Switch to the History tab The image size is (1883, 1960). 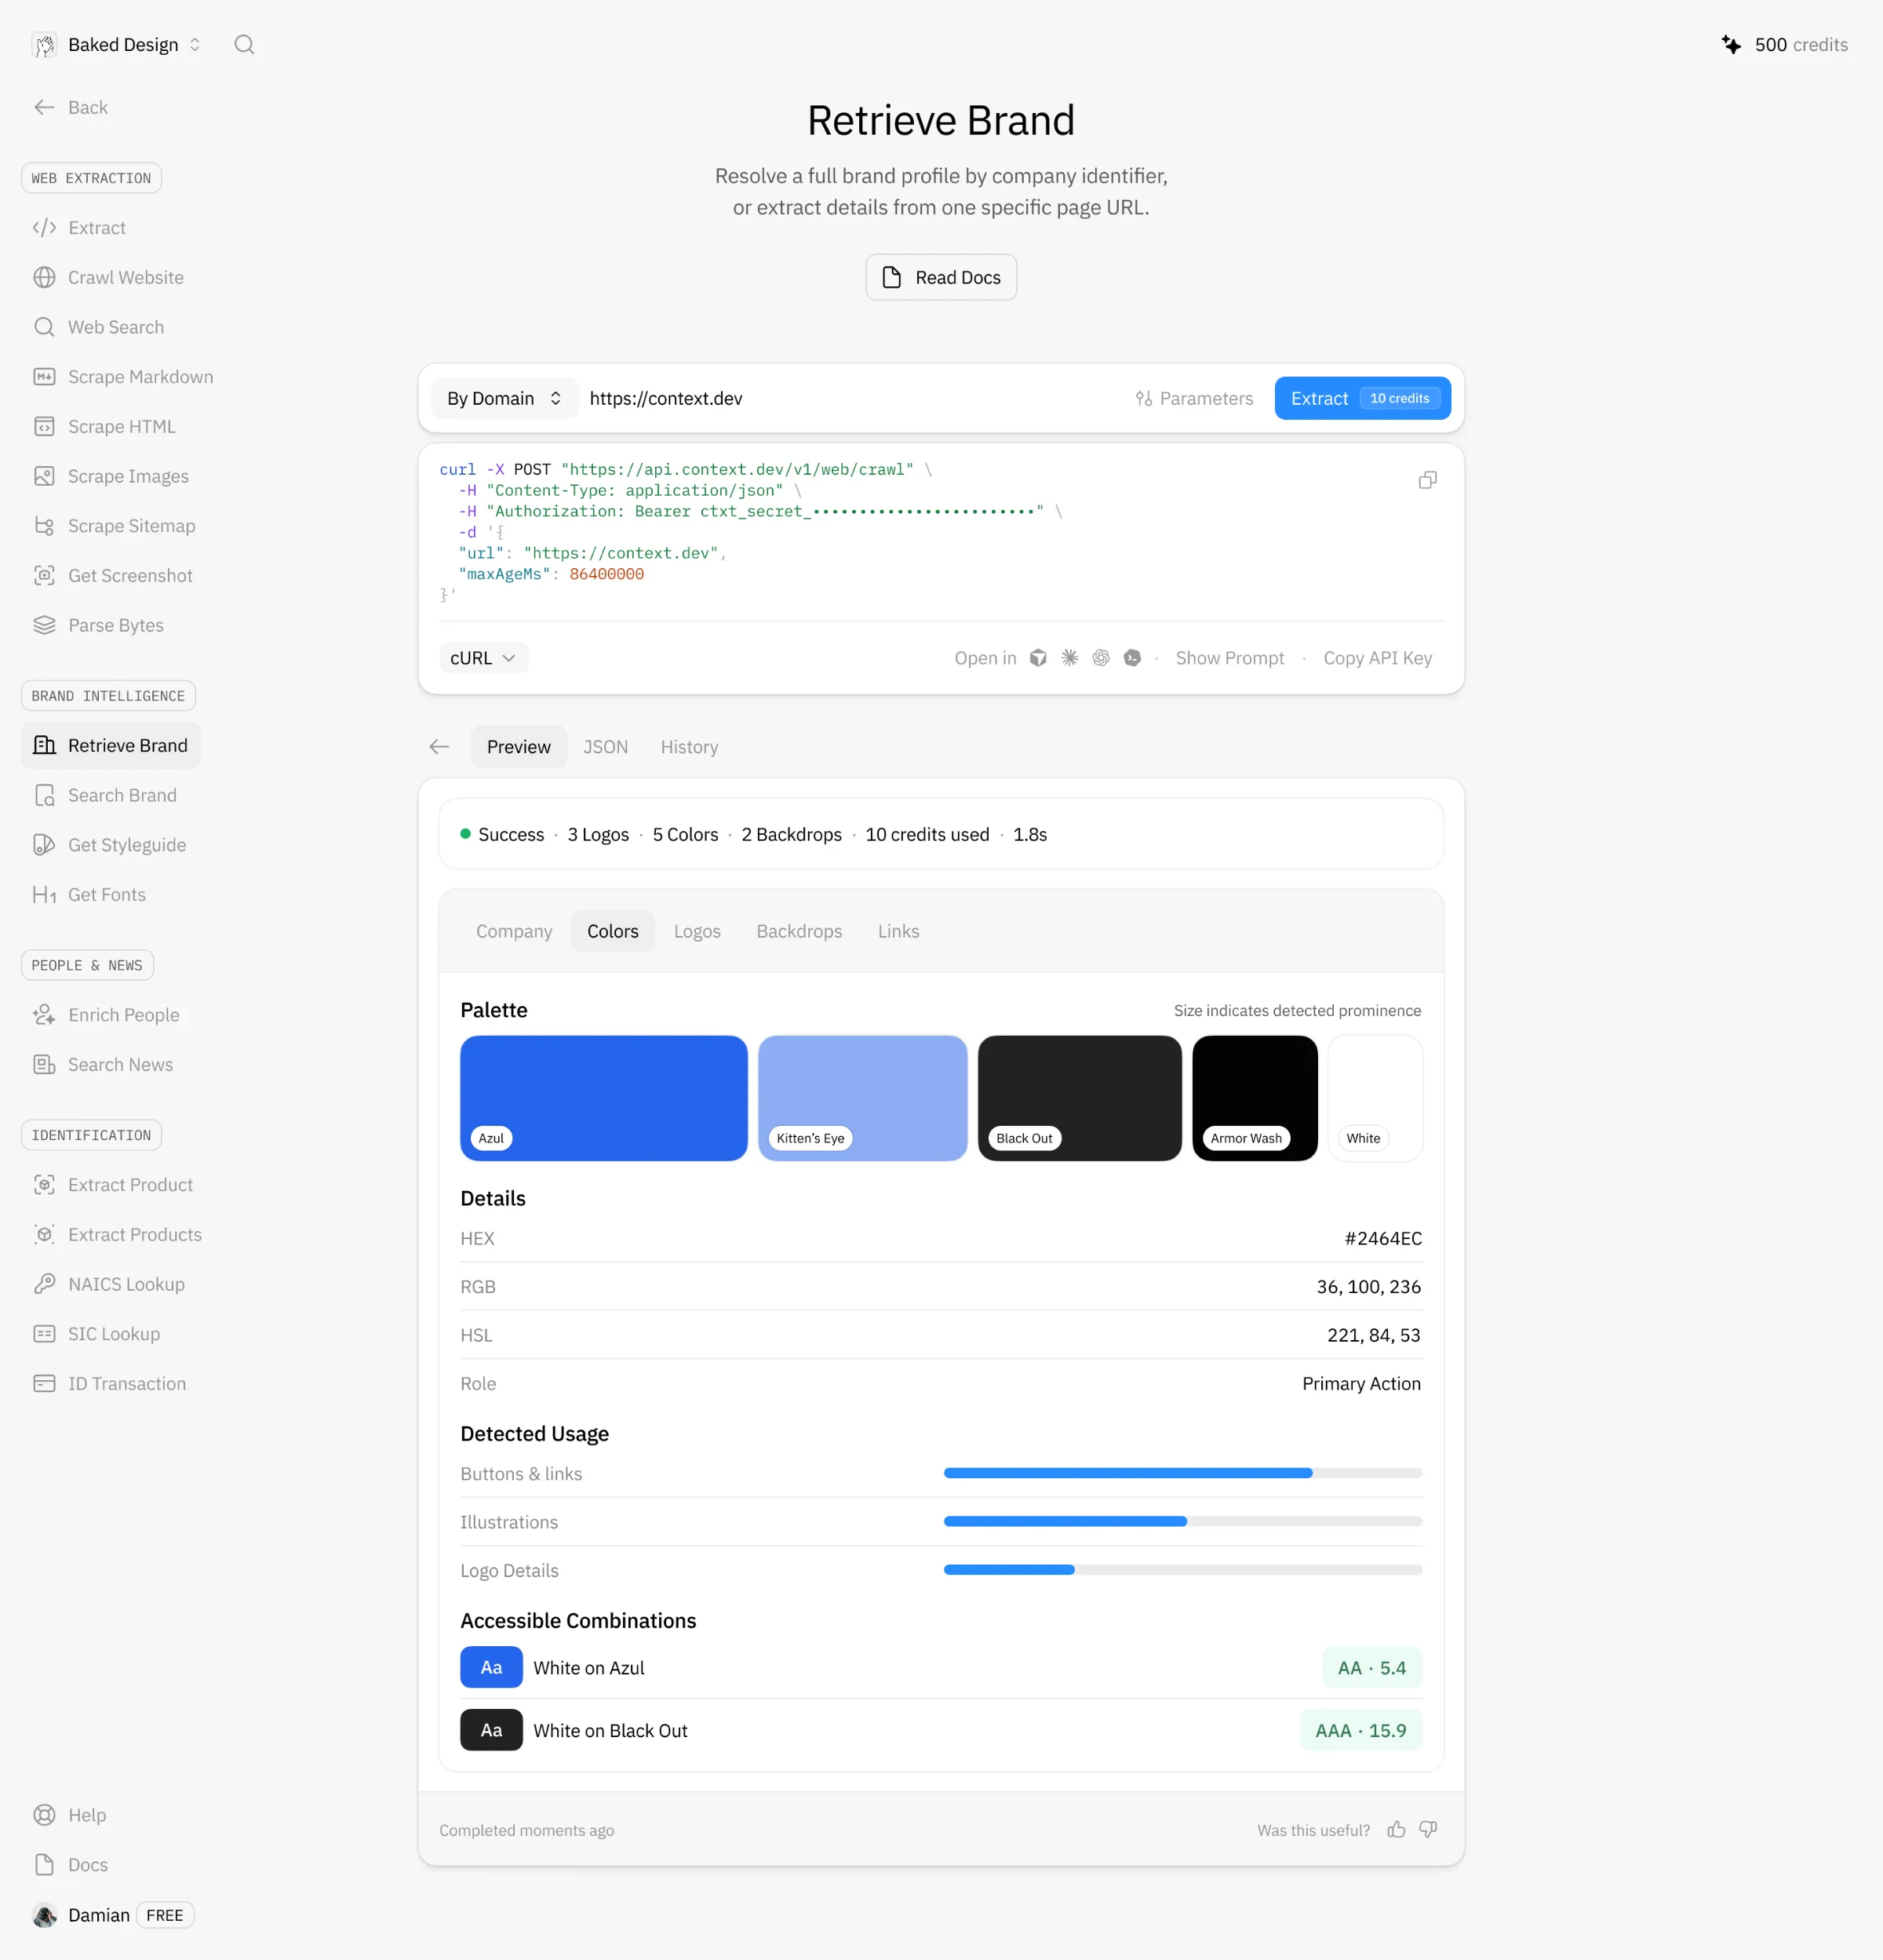click(689, 747)
